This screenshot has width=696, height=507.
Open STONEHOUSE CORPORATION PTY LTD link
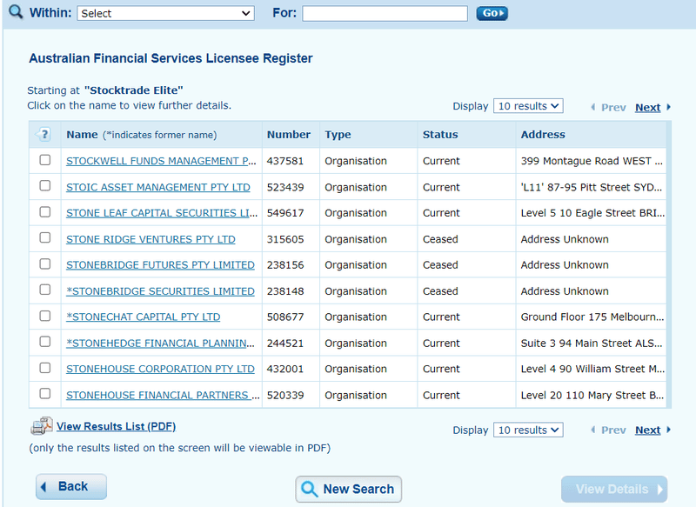160,369
